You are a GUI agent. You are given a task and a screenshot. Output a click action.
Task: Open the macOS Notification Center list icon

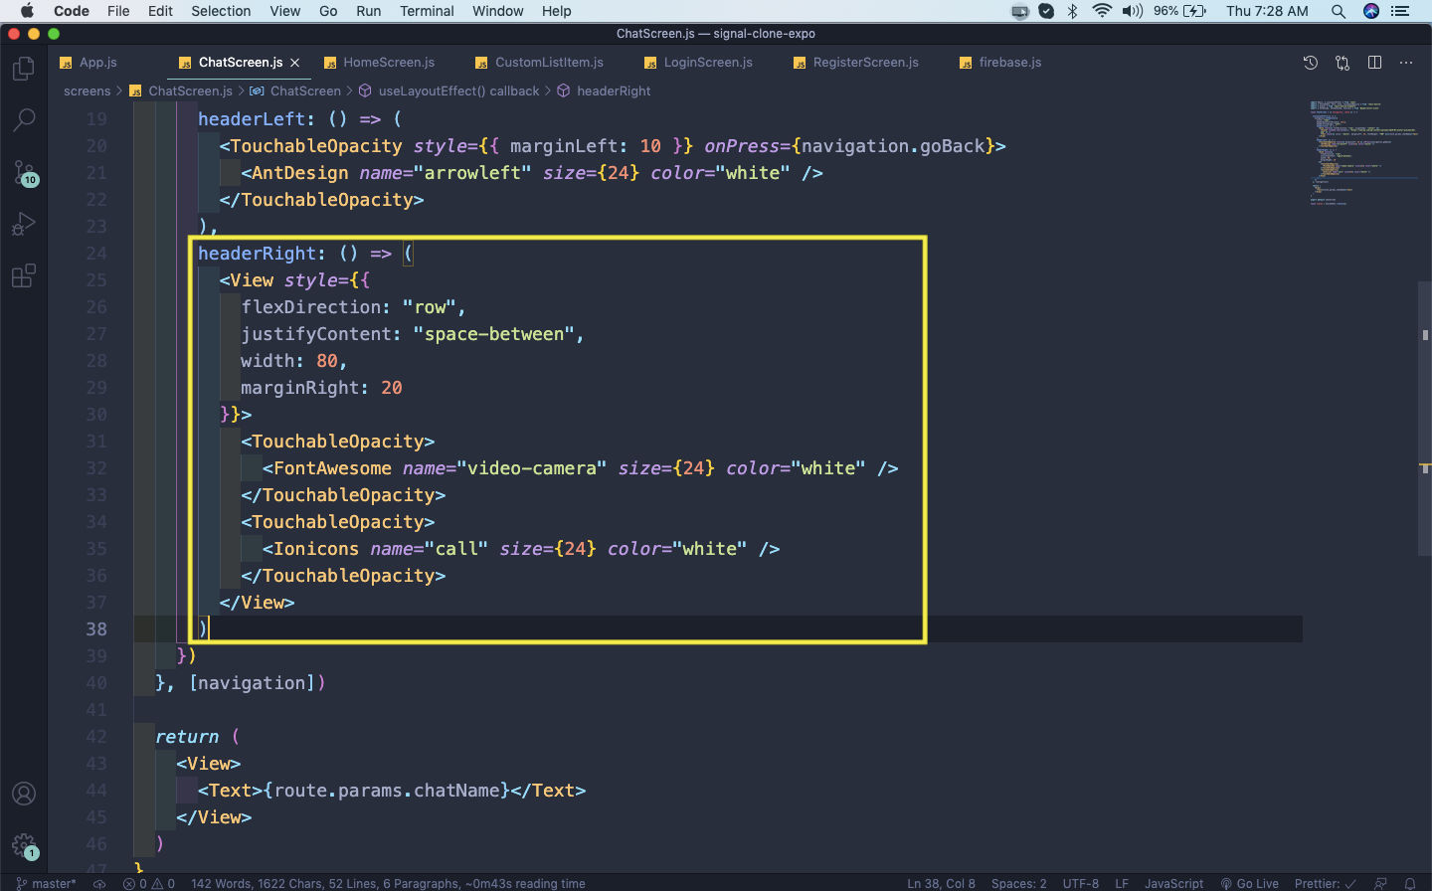[x=1401, y=11]
